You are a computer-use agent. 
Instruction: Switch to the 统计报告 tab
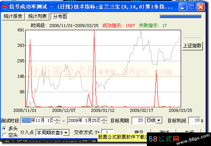click(x=13, y=17)
